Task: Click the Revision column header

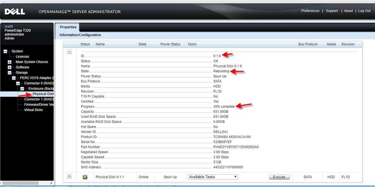Action: coord(348,44)
